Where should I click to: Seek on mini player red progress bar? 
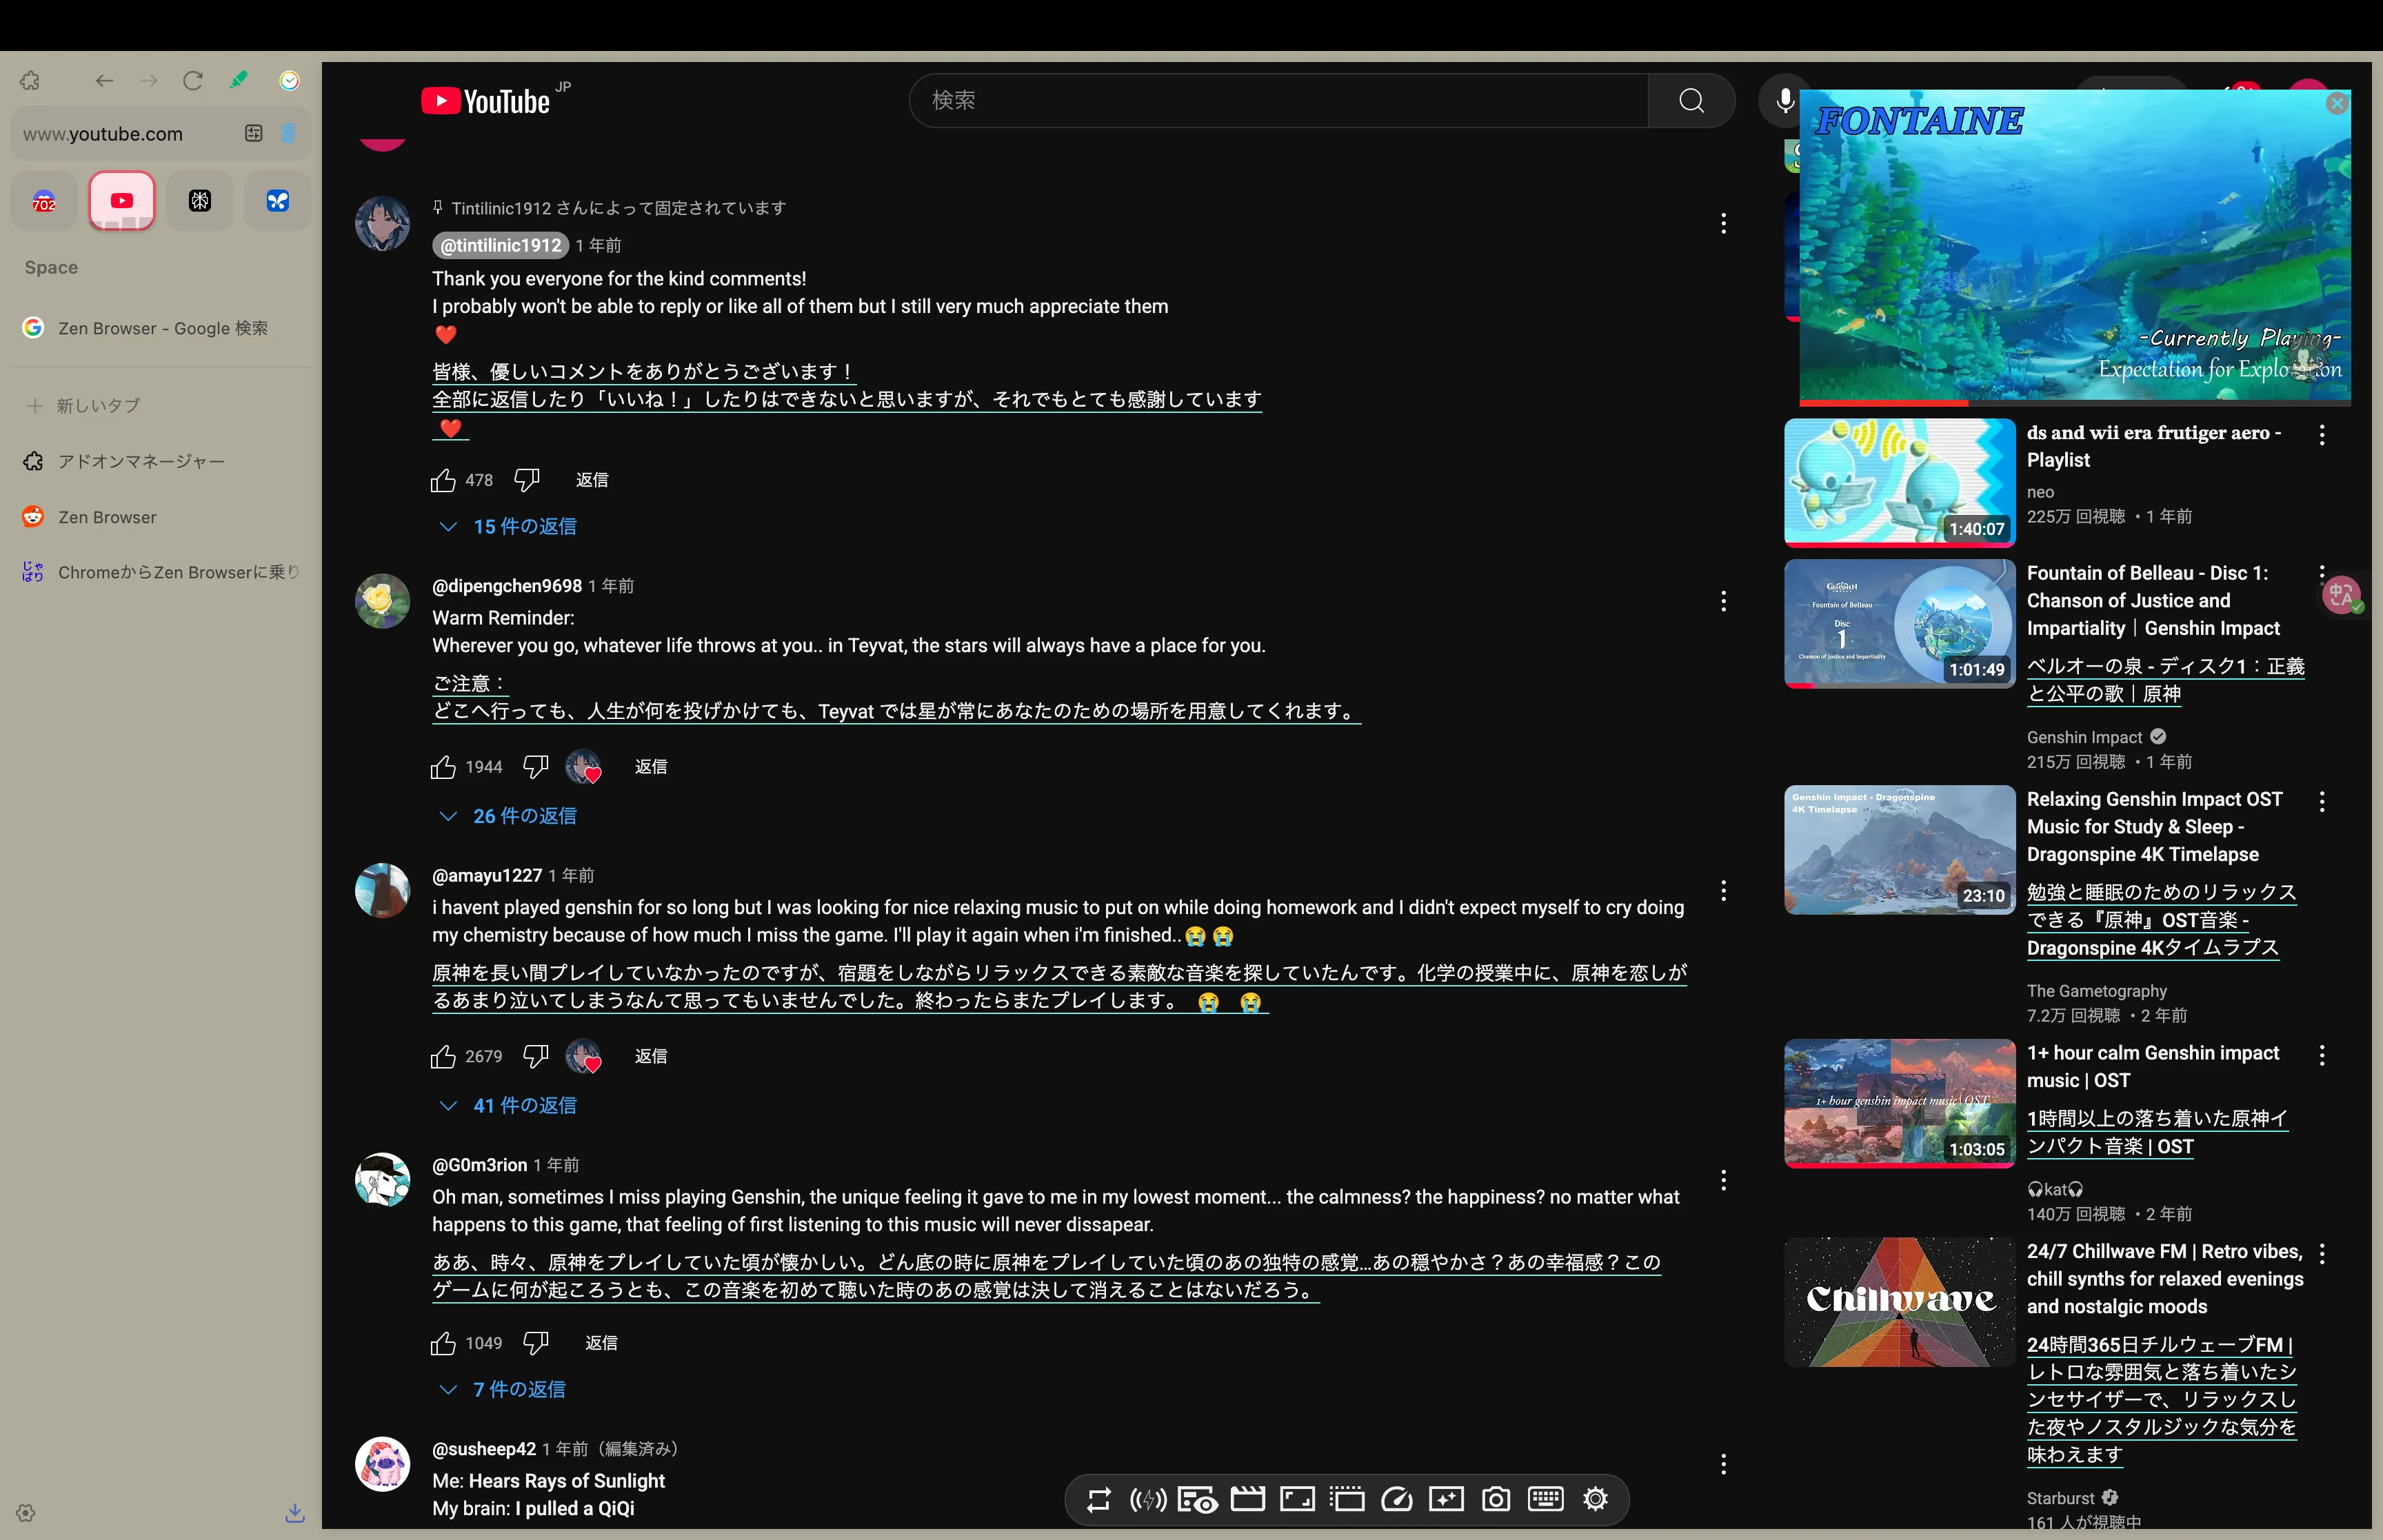2075,403
